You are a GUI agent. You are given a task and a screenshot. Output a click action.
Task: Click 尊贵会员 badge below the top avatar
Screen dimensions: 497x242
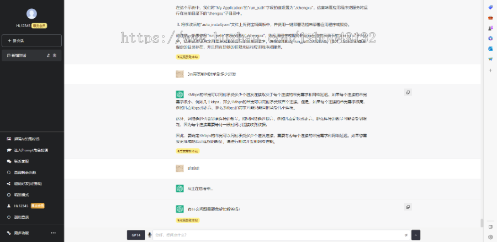coord(40,25)
